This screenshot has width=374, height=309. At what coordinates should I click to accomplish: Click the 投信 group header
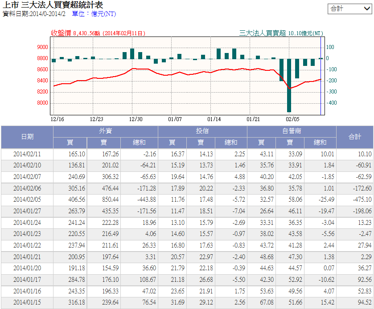point(202,131)
